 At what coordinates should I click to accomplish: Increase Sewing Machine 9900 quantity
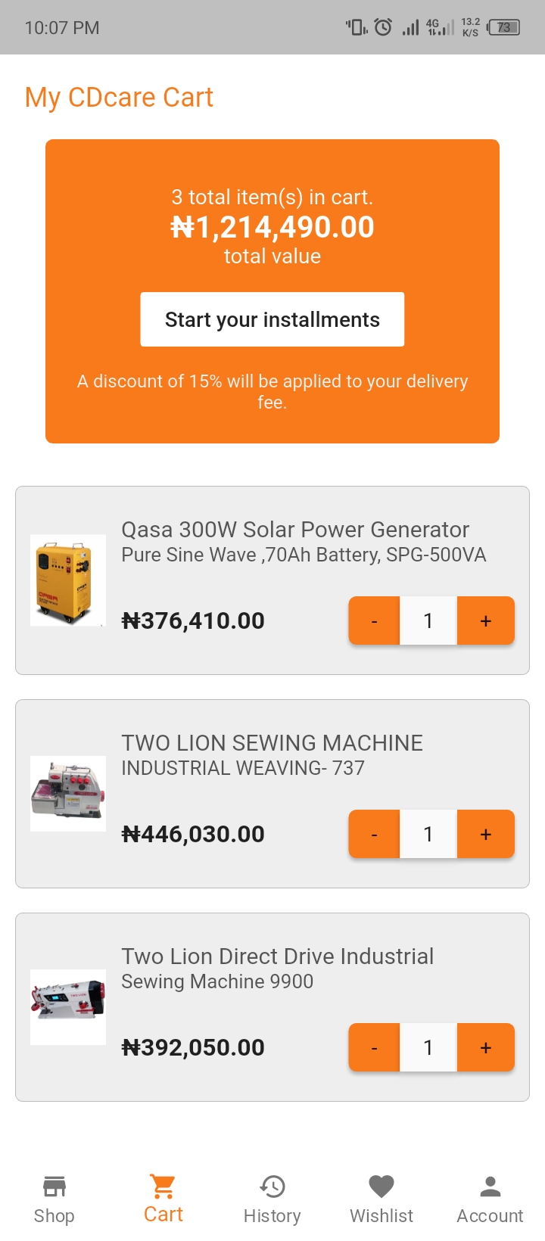[486, 1047]
